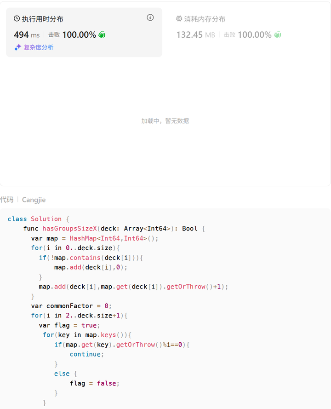Open the 复杂度分析 link
Screen dimensions: 331x409
(39, 47)
